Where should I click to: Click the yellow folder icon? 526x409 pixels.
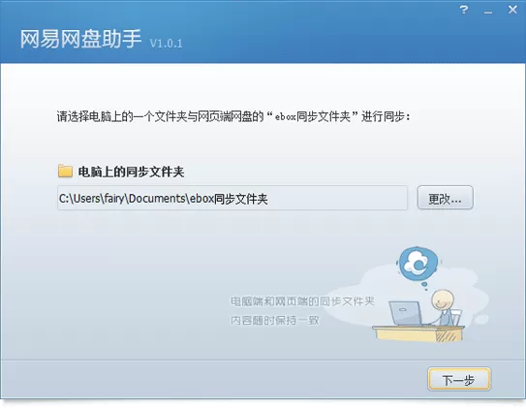coord(65,171)
